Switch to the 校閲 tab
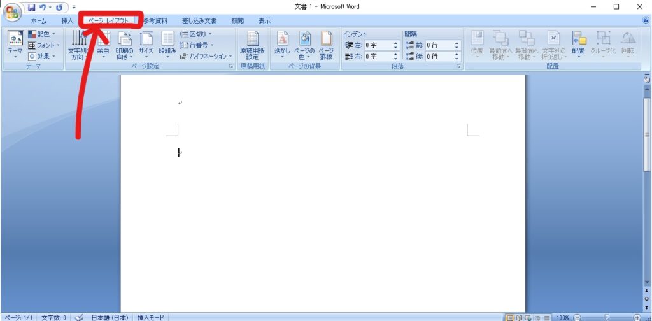652x321 pixels. point(237,20)
